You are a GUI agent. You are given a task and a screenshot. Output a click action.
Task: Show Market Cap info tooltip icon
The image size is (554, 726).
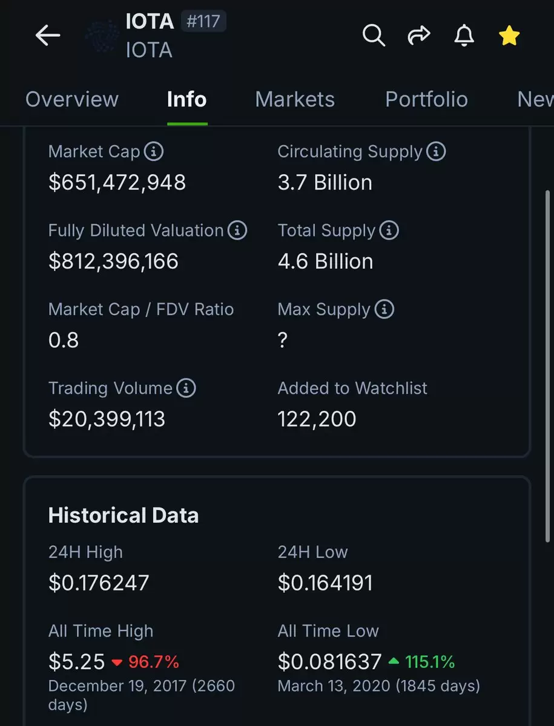[x=154, y=151]
